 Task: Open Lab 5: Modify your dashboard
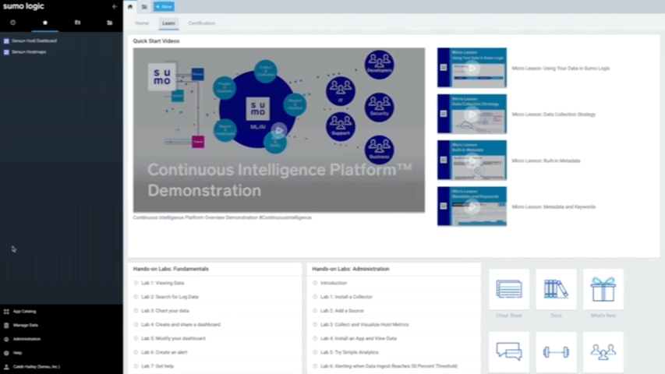(173, 338)
